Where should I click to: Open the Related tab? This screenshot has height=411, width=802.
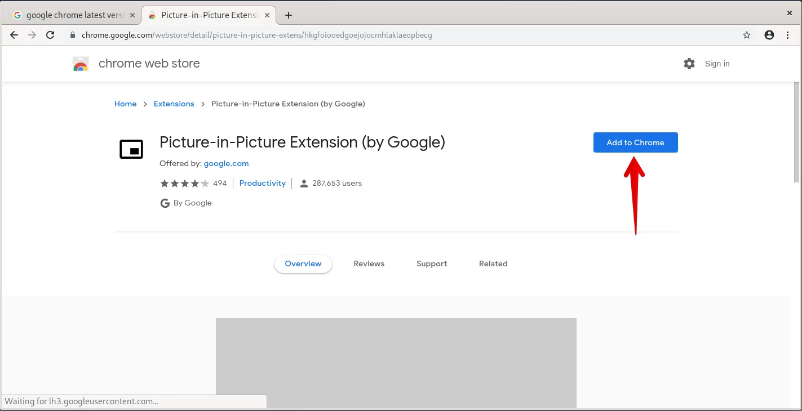(493, 263)
